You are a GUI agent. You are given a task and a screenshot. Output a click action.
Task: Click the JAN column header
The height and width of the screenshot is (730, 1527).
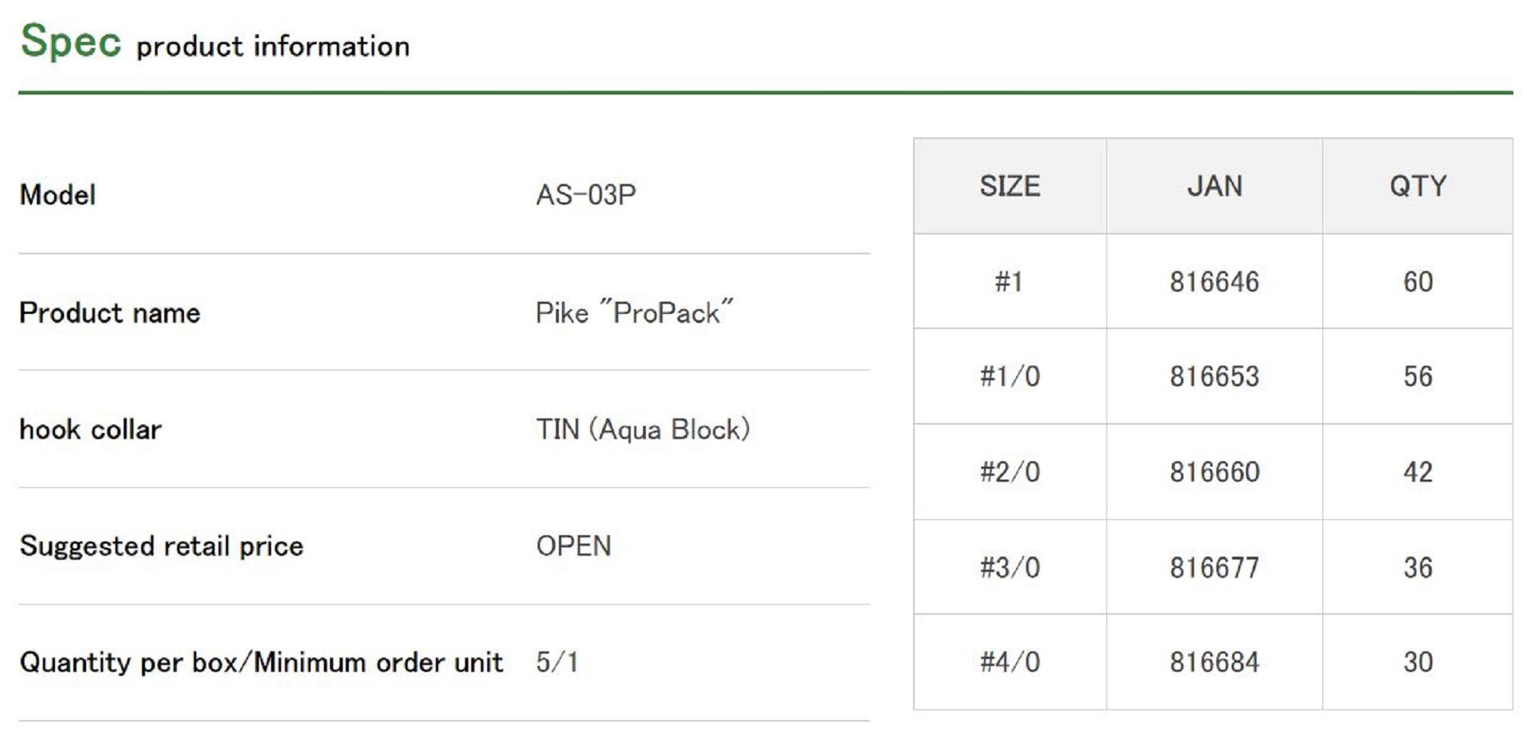pos(1214,186)
